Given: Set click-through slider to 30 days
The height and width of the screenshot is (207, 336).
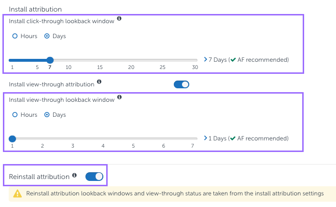Looking at the screenshot, I should 195,60.
